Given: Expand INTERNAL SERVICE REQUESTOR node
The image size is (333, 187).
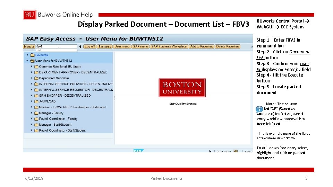Looking at the screenshot, I should 31,90.
